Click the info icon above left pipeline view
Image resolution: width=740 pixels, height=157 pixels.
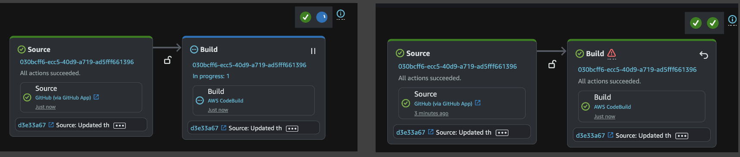tap(341, 14)
